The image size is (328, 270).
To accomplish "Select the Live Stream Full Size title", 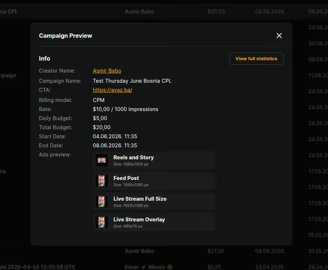I will click(x=140, y=199).
